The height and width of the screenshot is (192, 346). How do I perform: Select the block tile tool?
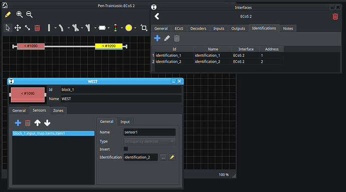click(x=102, y=28)
